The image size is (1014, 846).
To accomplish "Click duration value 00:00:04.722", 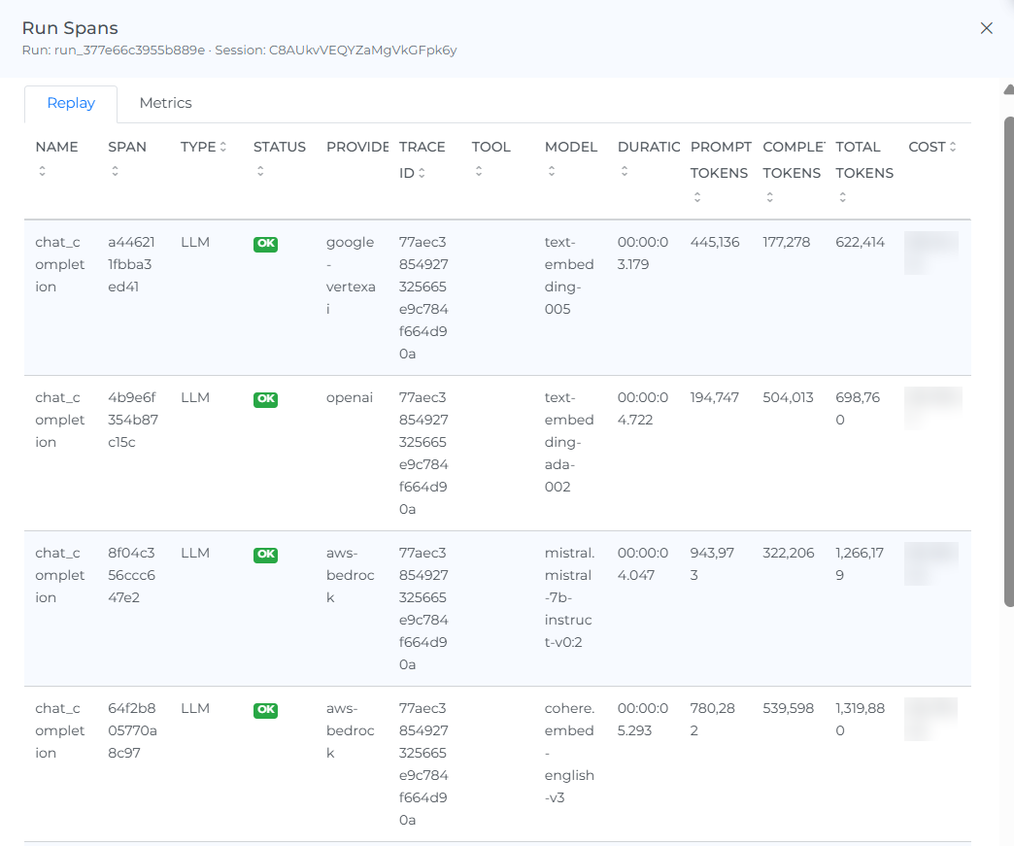I will click(643, 408).
